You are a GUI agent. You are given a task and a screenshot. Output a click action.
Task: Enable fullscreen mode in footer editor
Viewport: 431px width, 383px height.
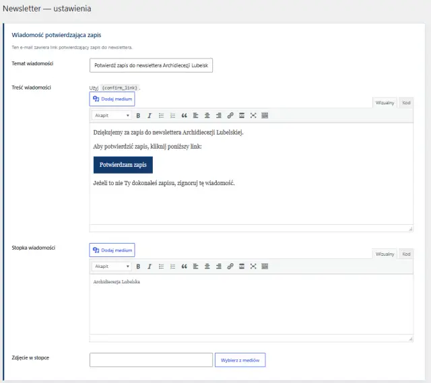[x=253, y=267]
